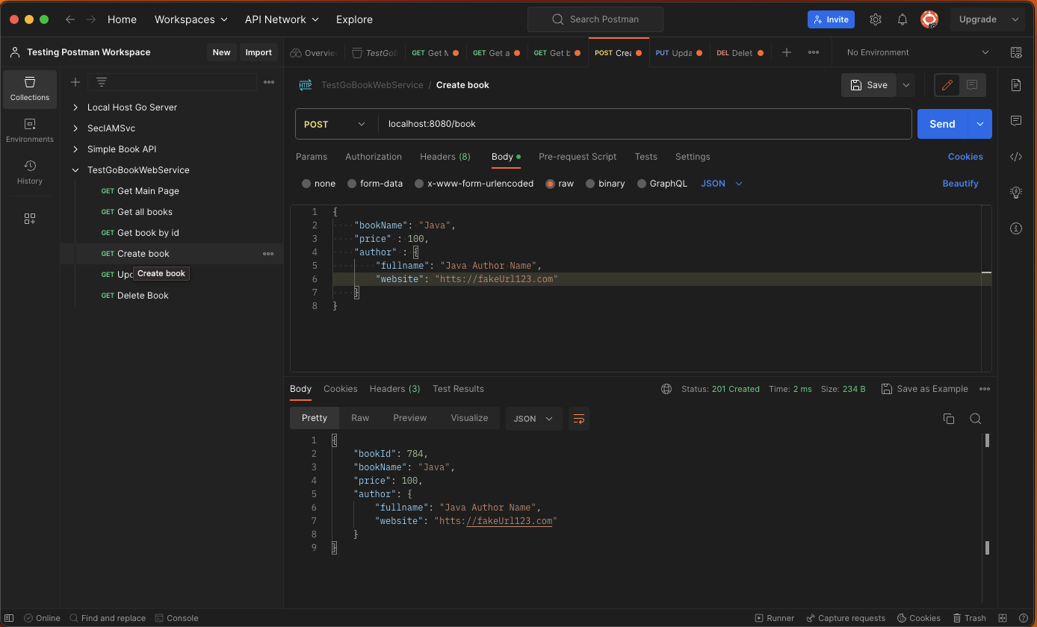This screenshot has width=1037, height=627.
Task: Open the related requests lightbulb icon
Action: 1016,193
